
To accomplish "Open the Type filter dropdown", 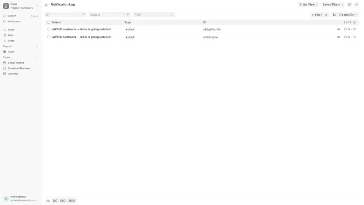I will click(x=154, y=15).
